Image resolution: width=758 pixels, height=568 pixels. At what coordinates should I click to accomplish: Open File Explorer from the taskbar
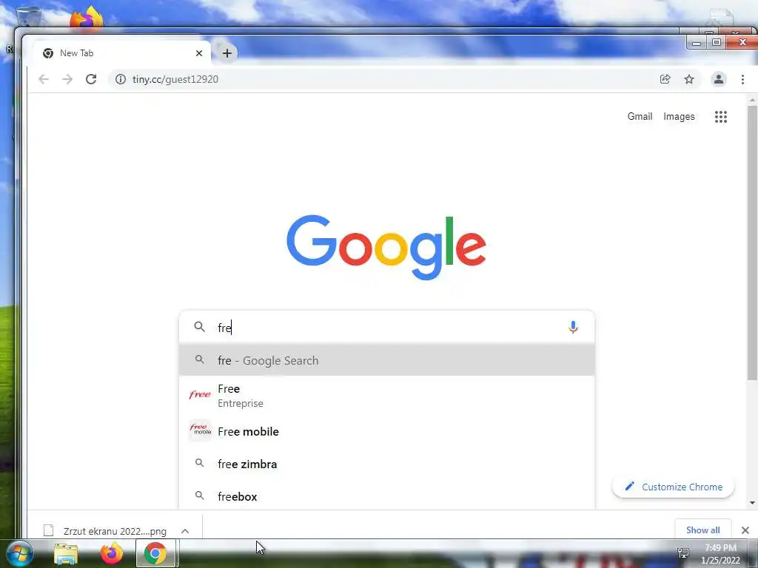66,554
